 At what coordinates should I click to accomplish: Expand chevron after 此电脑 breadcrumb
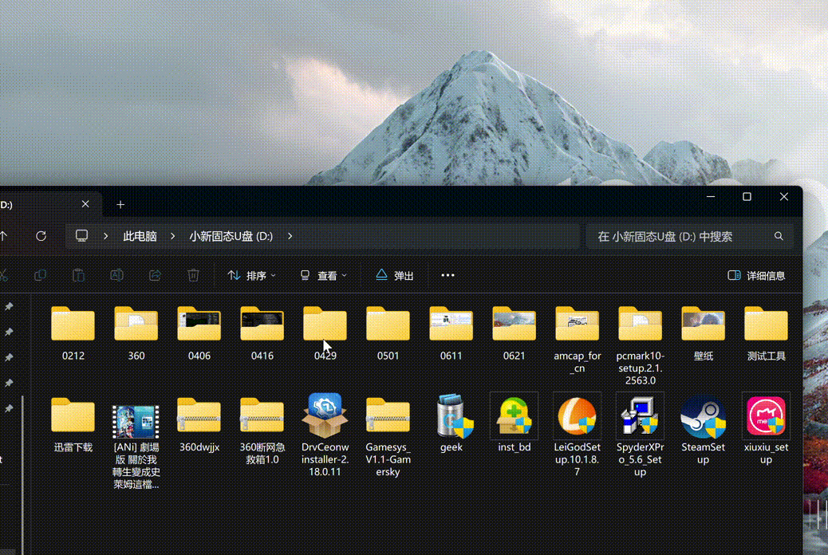[172, 236]
